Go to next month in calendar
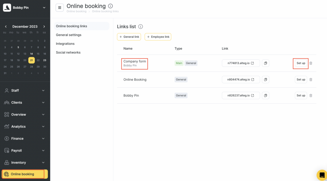 click(x=44, y=26)
